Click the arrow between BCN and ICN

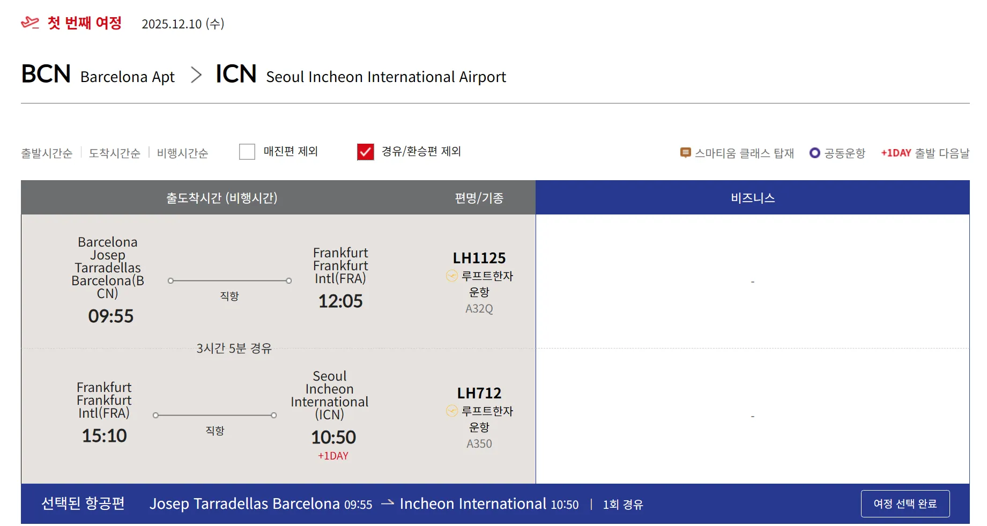click(x=196, y=75)
